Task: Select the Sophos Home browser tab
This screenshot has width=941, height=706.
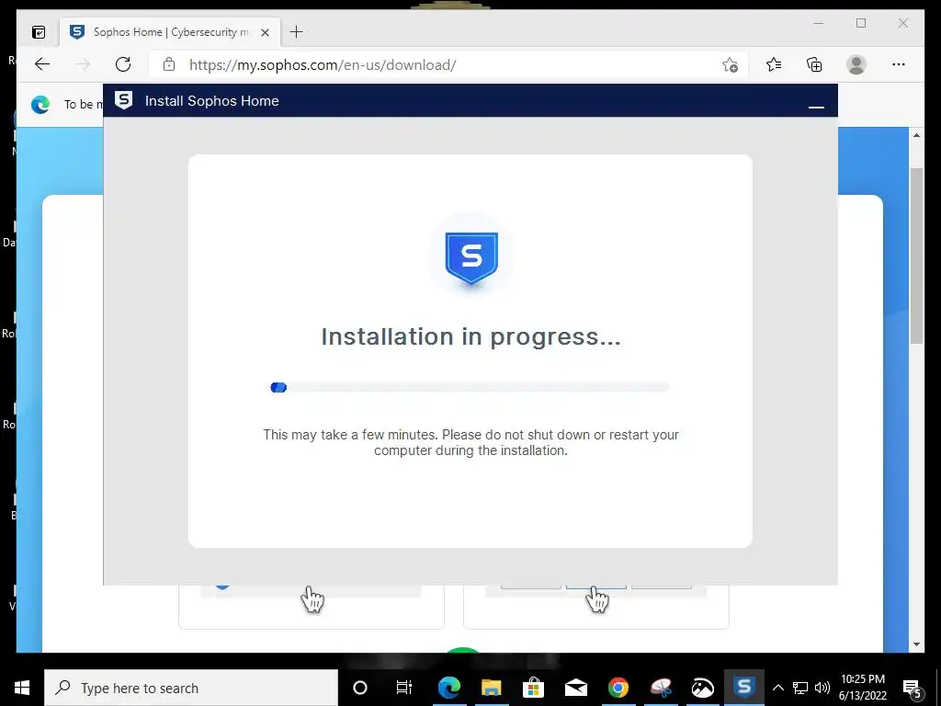Action: point(170,32)
